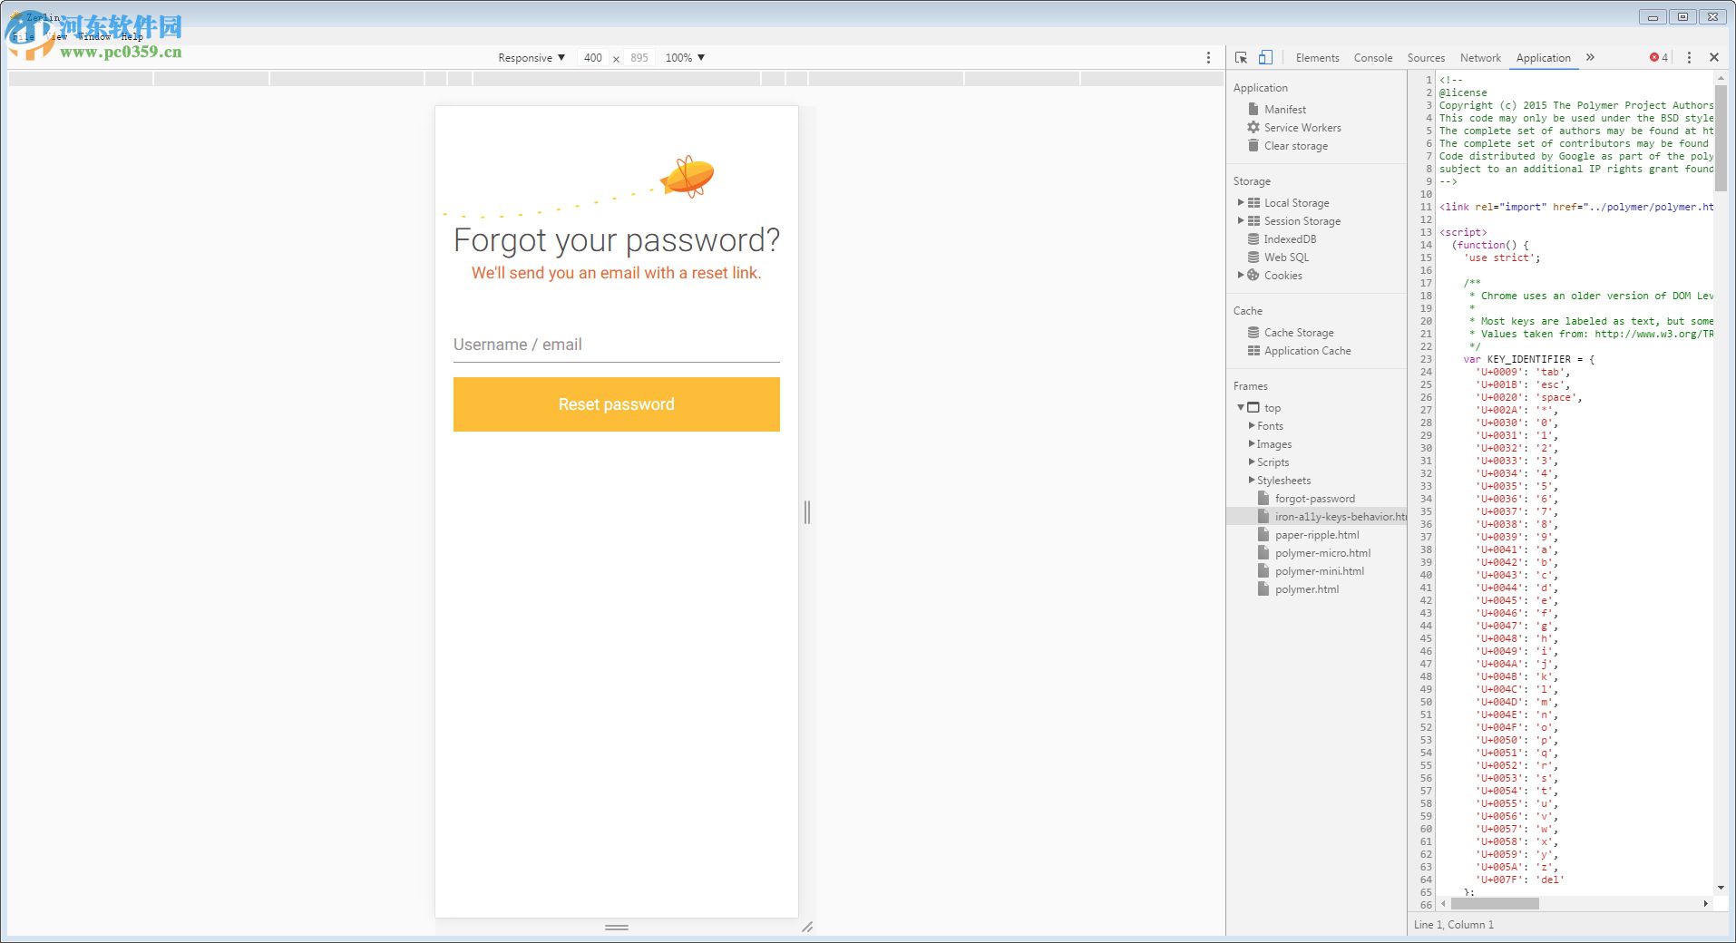Close the DevTools panel
This screenshot has width=1736, height=943.
pos(1714,57)
